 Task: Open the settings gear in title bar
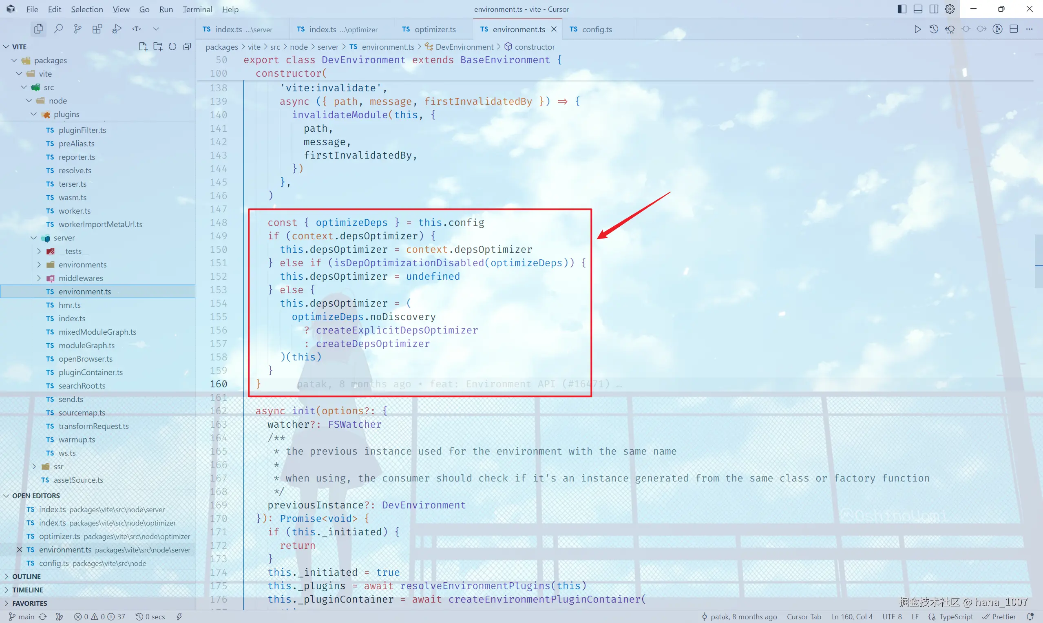pos(950,9)
